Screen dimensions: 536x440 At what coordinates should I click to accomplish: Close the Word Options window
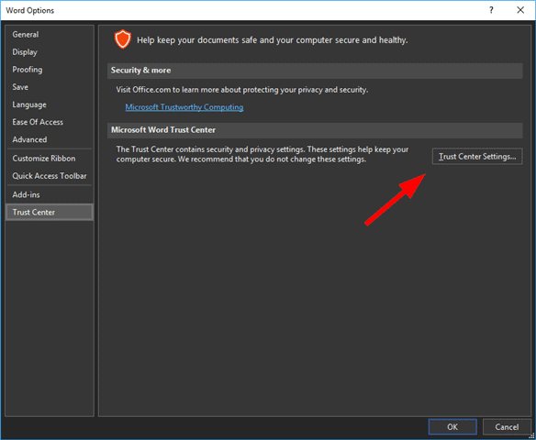click(x=520, y=10)
